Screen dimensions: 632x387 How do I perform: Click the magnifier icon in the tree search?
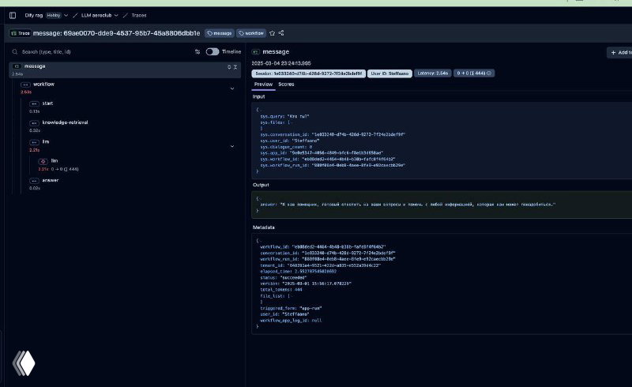pyautogui.click(x=15, y=52)
